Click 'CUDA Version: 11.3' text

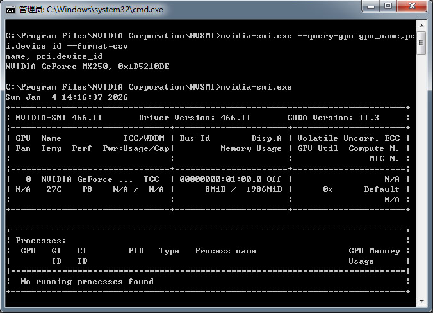(333, 118)
